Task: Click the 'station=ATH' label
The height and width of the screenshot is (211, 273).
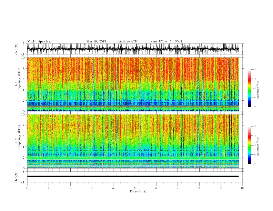Action: click(128, 41)
